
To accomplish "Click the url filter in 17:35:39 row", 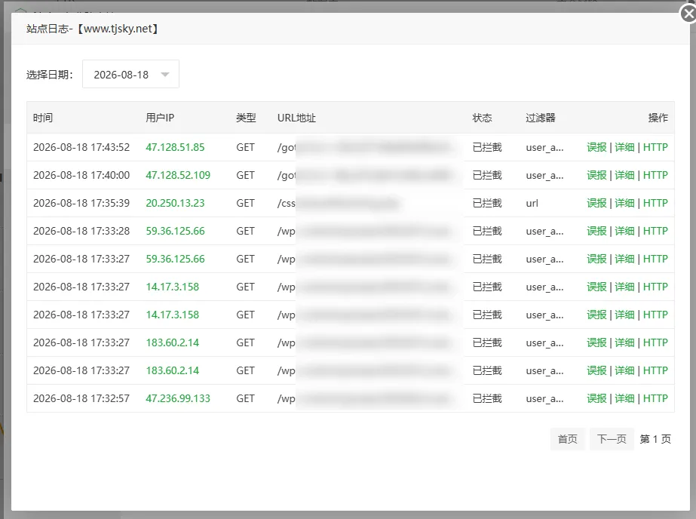I will click(532, 204).
